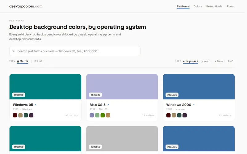This screenshot has width=247, height=154.
Task: Open the Colors nav tab
Action: [x=198, y=6]
